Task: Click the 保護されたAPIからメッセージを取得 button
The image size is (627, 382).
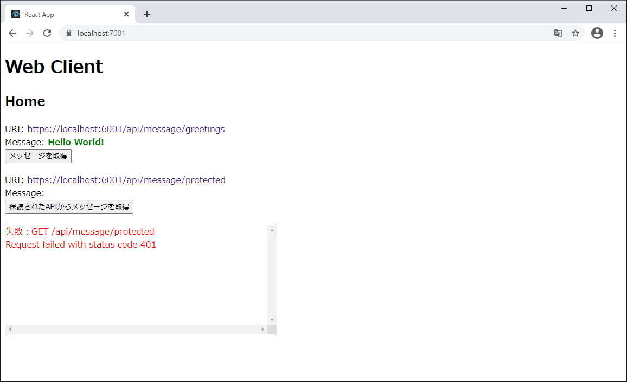Action: [x=69, y=207]
